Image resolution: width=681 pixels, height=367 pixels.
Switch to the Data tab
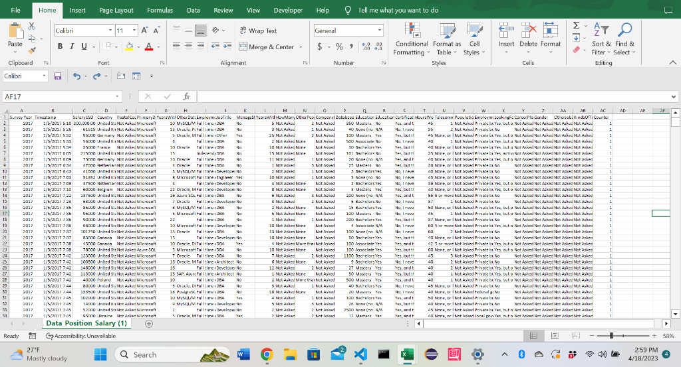pyautogui.click(x=194, y=11)
